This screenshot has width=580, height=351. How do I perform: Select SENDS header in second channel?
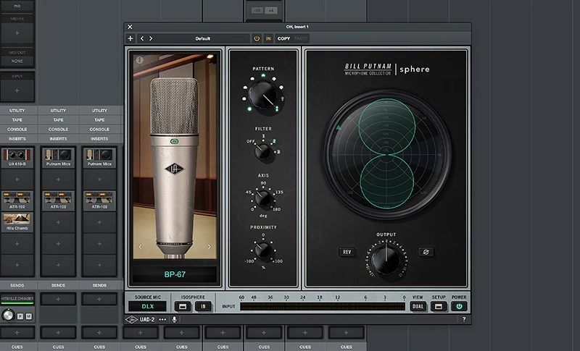point(59,285)
